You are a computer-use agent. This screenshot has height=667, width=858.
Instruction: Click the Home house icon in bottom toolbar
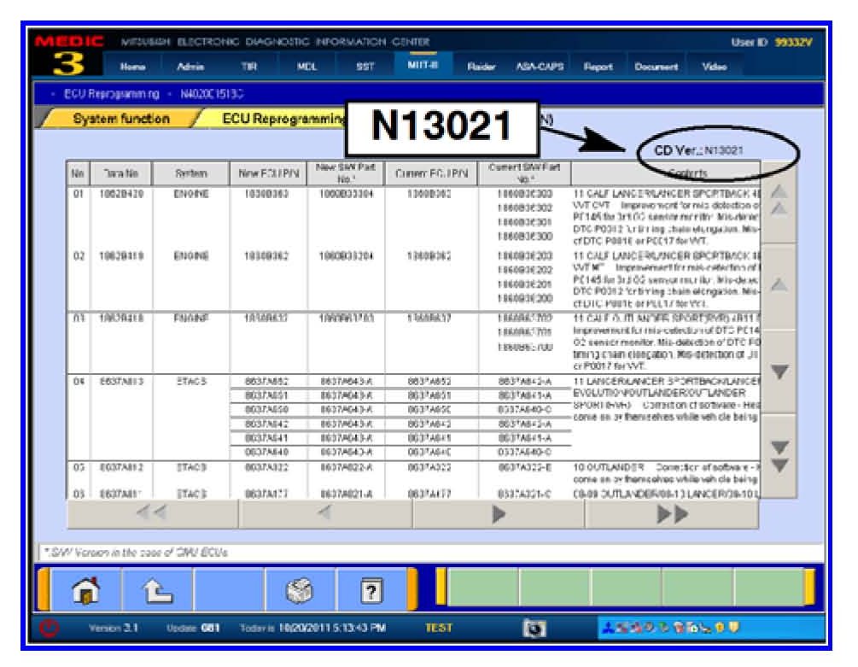[x=85, y=588]
